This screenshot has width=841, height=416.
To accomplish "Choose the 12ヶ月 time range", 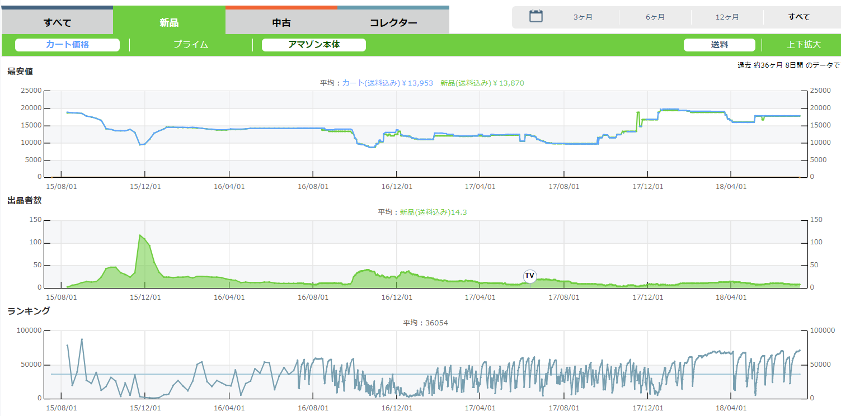I will 727,17.
